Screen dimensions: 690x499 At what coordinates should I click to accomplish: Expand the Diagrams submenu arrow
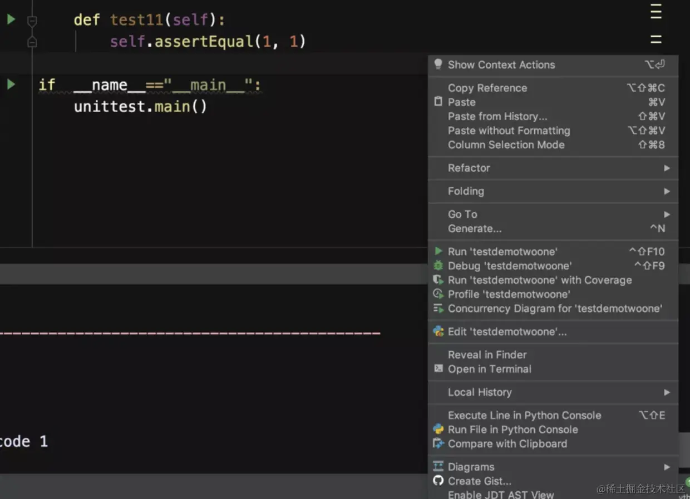pyautogui.click(x=667, y=467)
